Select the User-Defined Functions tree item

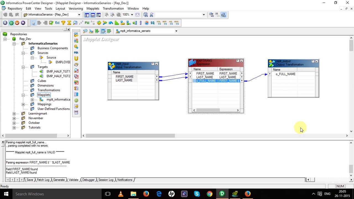point(53,109)
